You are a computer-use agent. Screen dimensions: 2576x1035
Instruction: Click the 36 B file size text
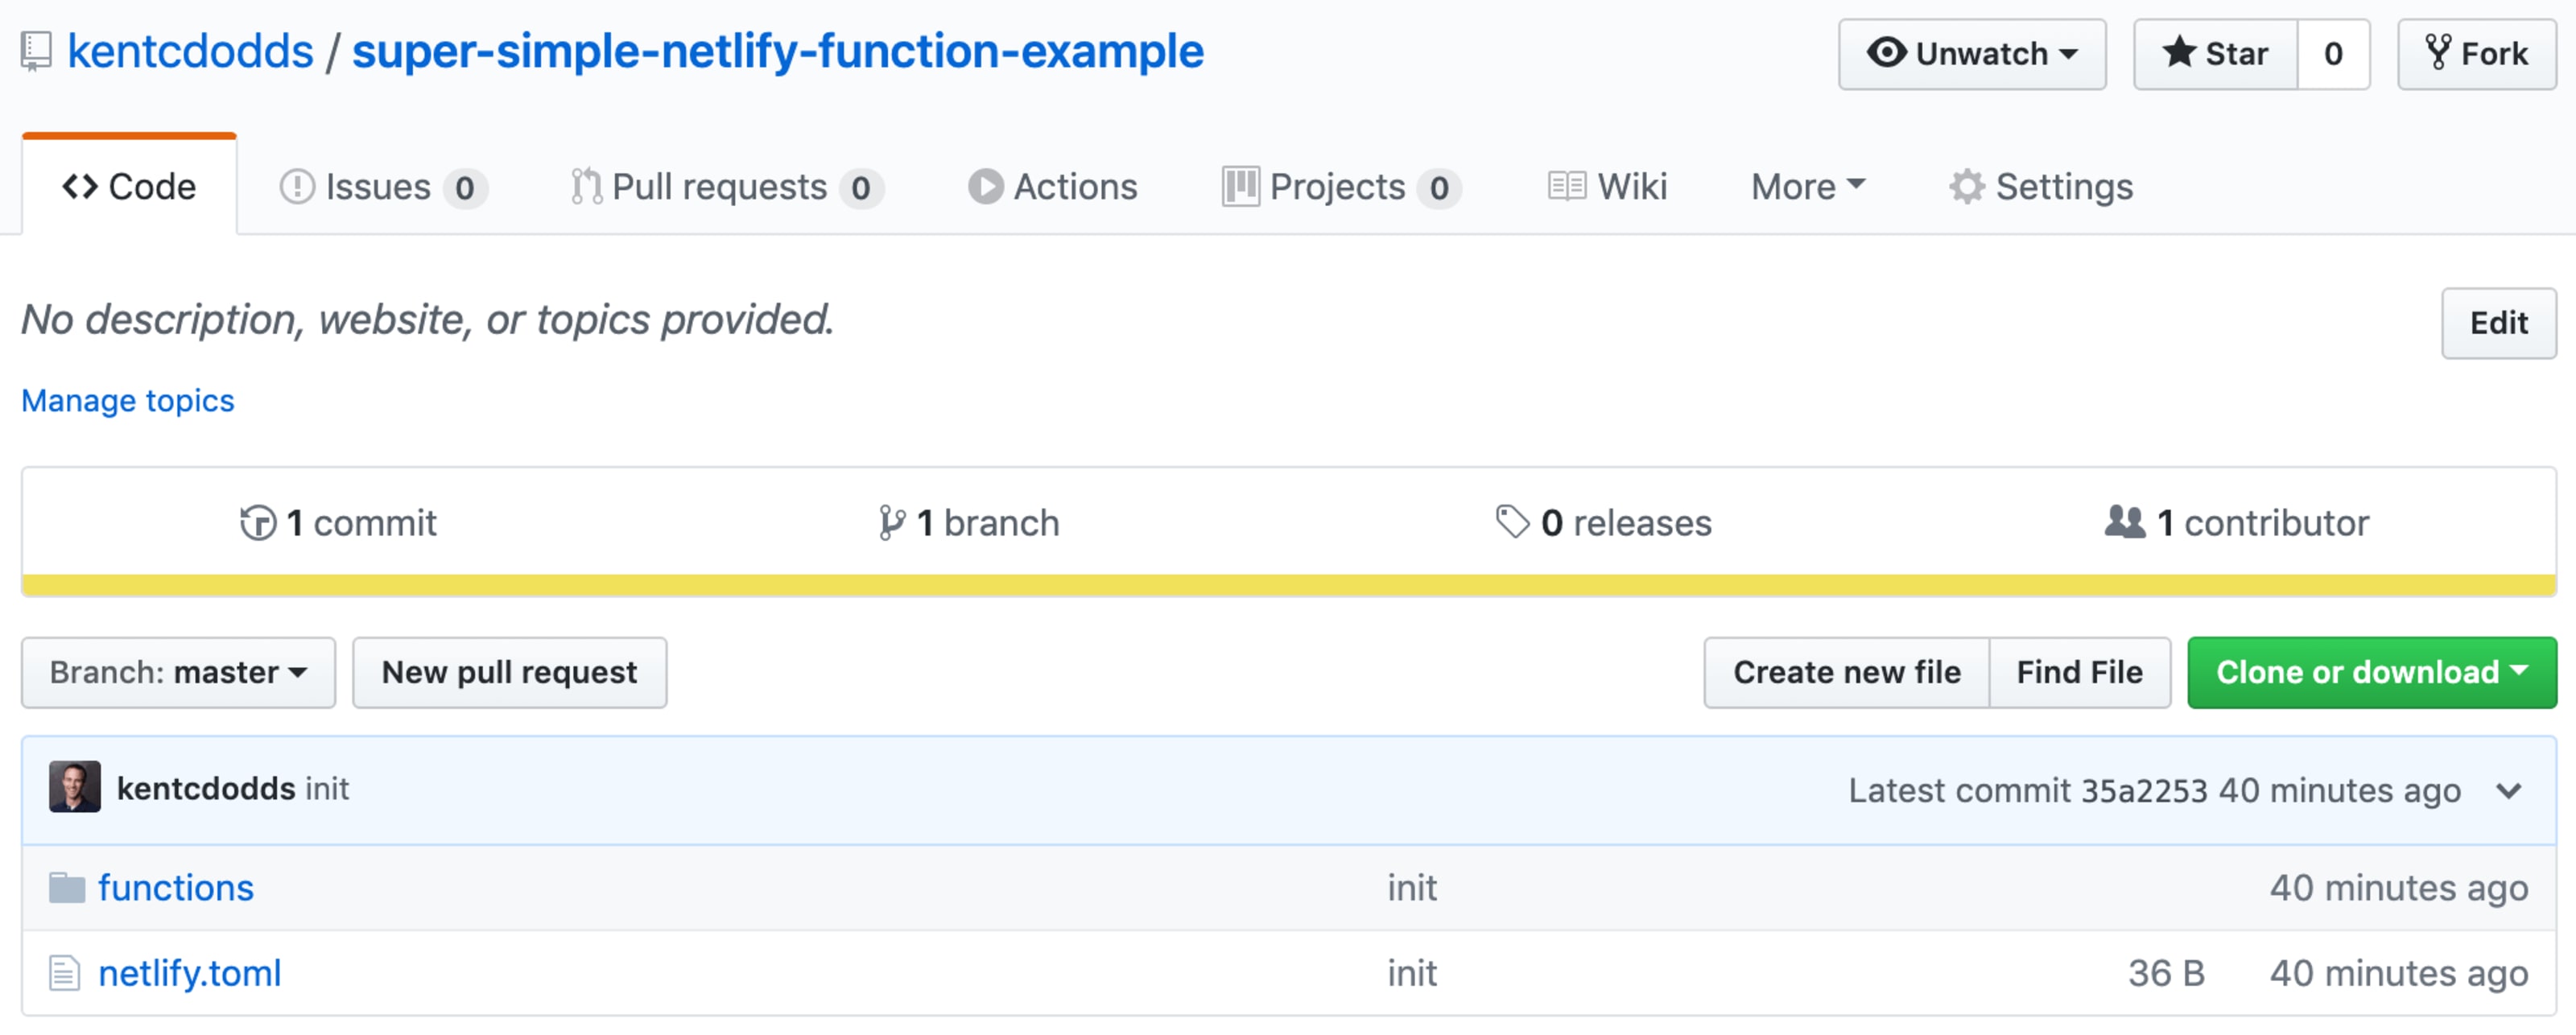2166,973
